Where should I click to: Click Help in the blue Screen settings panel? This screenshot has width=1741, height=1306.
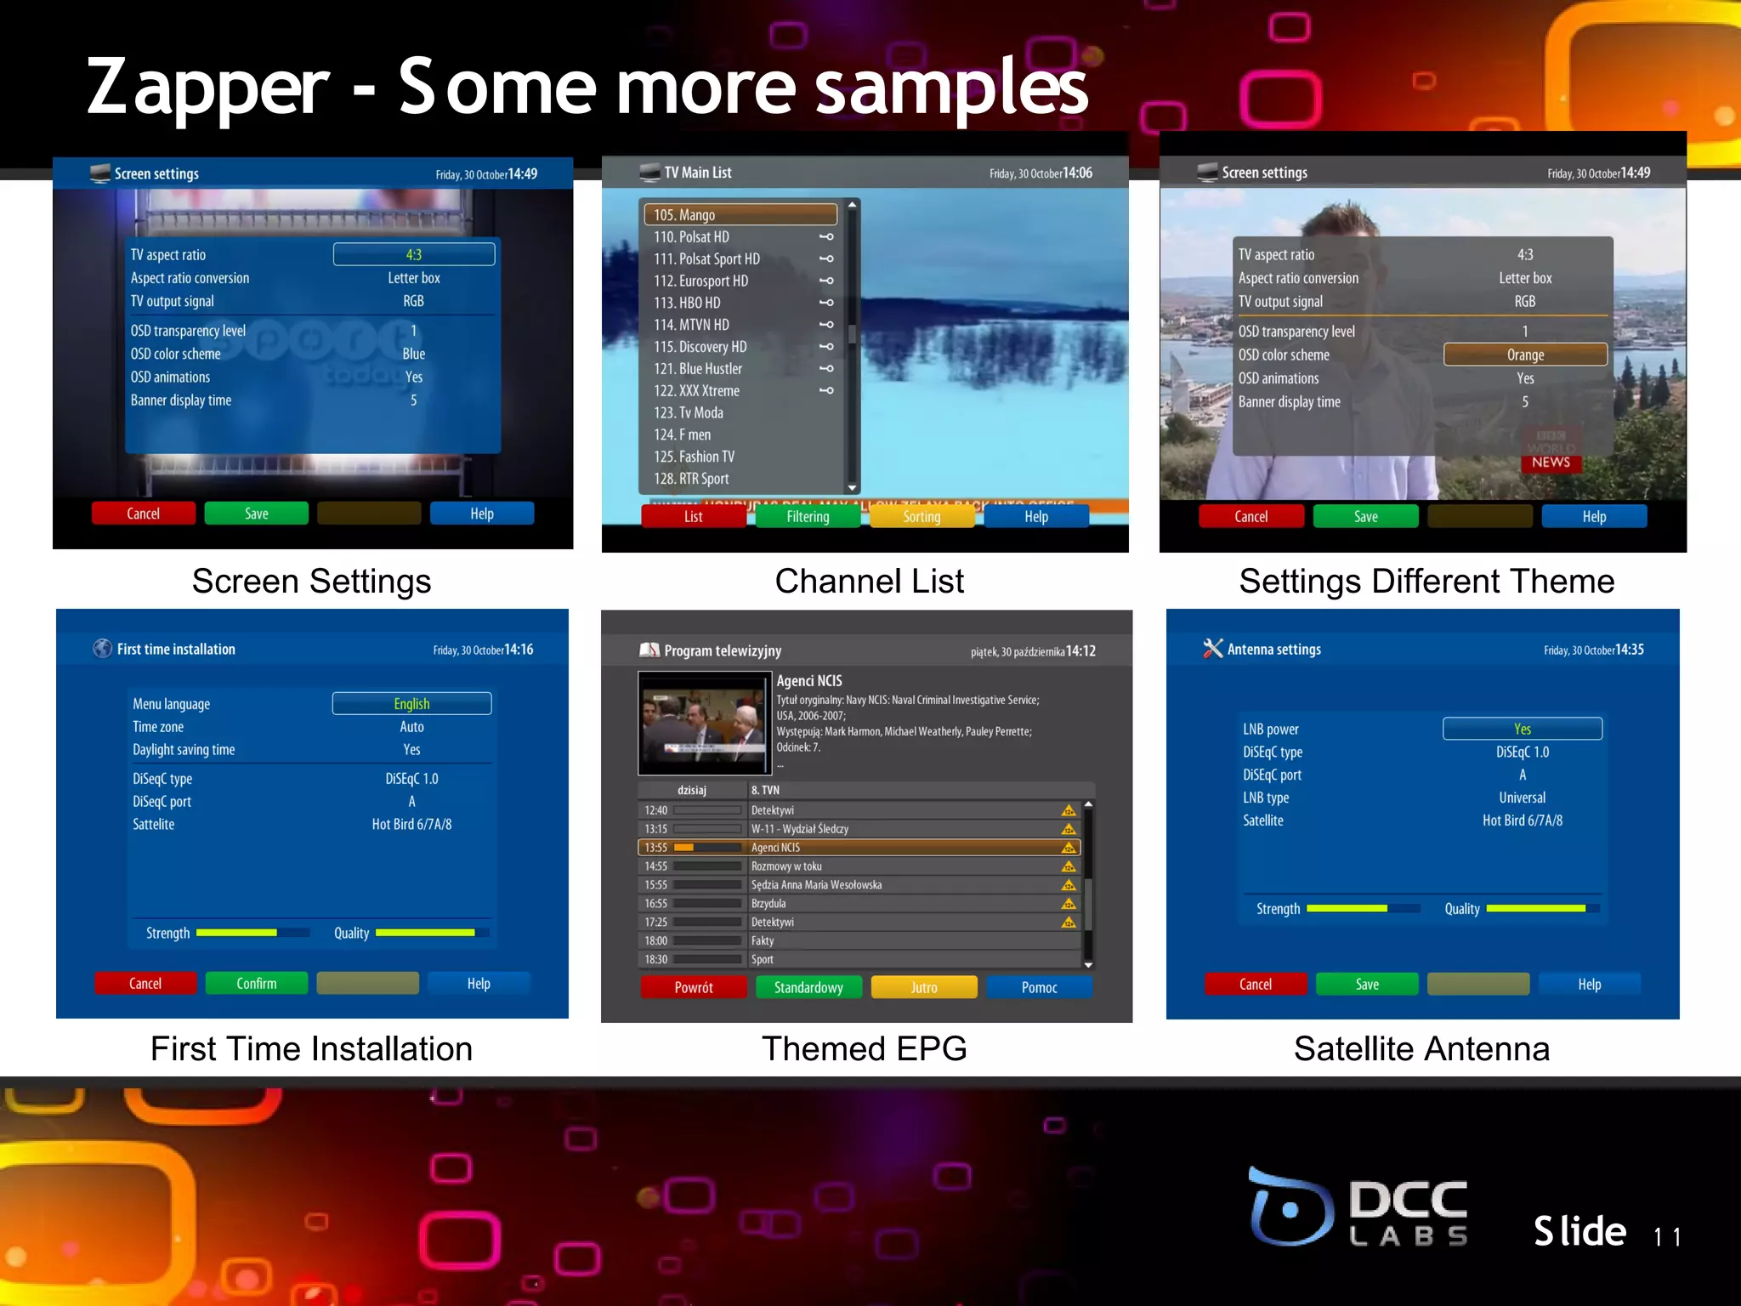482,514
